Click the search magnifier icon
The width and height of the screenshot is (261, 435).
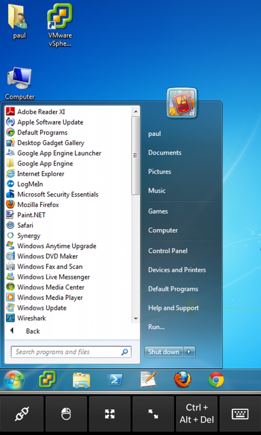[125, 352]
